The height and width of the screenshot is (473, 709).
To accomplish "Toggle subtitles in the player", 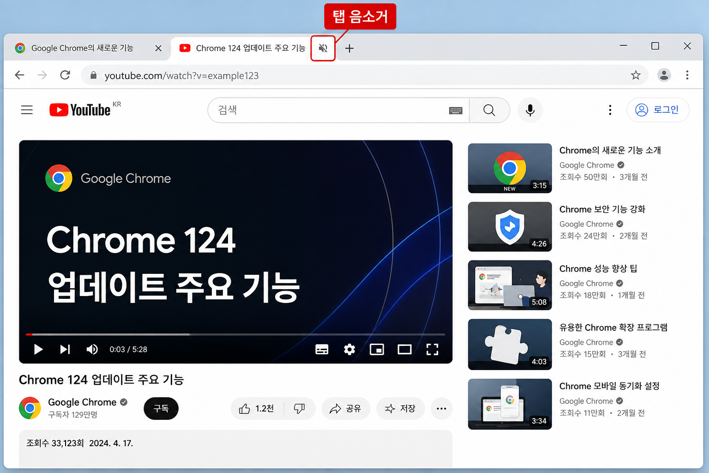I will [x=322, y=349].
